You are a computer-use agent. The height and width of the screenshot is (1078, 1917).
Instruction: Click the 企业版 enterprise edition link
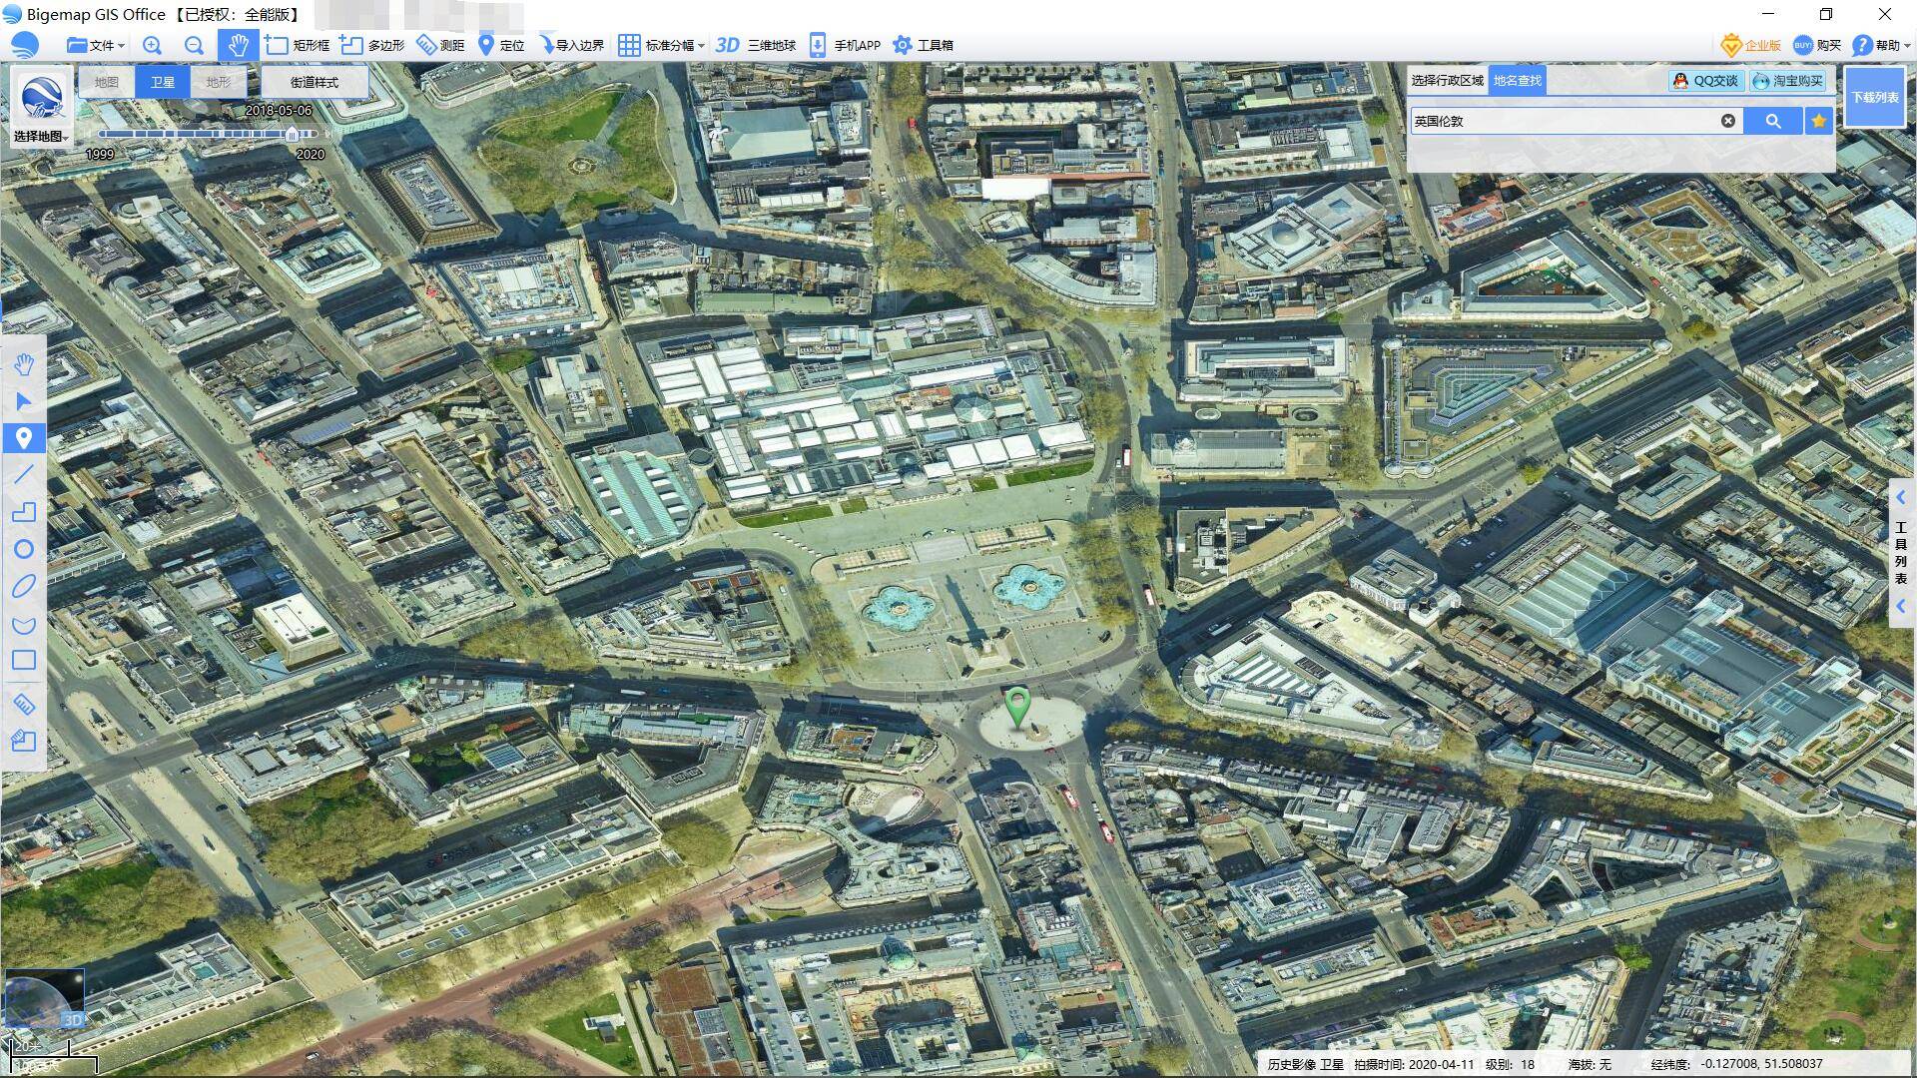pos(1752,45)
